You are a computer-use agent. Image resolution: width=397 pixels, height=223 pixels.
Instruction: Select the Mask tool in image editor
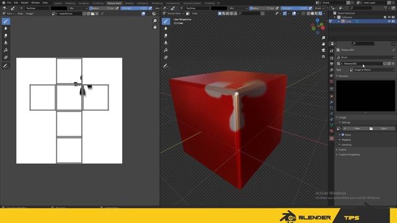point(6,58)
